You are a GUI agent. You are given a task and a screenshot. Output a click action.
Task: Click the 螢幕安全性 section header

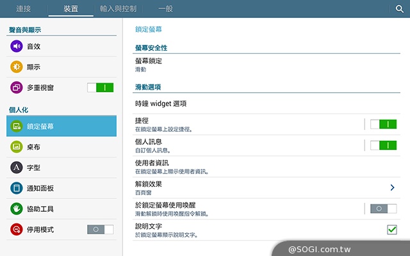pyautogui.click(x=151, y=48)
